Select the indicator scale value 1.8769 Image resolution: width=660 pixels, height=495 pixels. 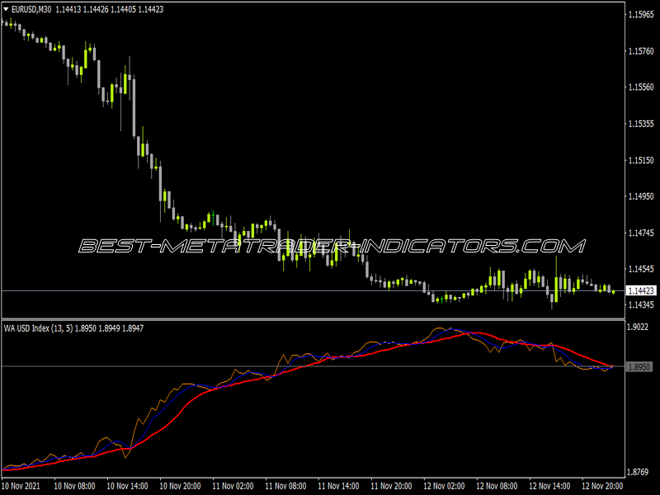coord(638,472)
